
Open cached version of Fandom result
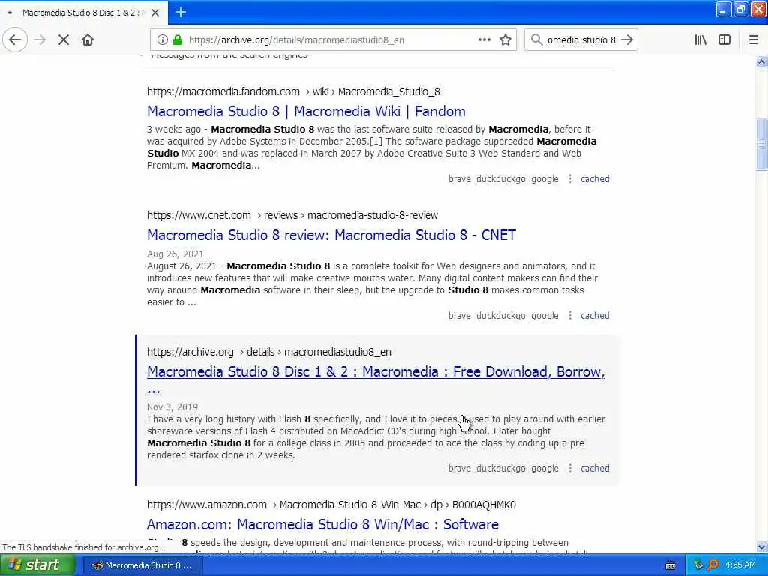[595, 179]
